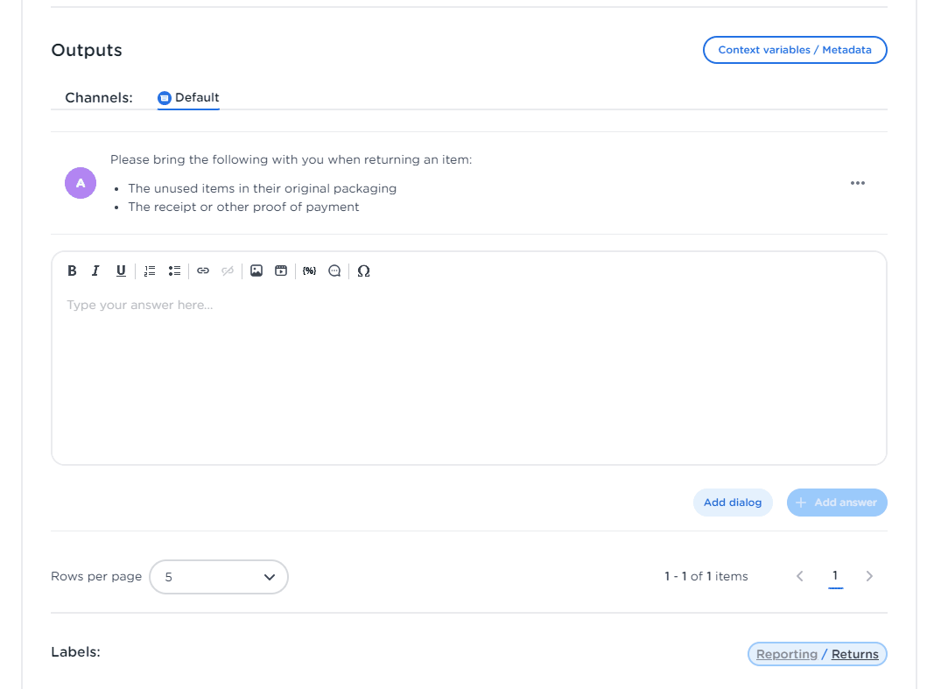Expand the Rows per page dropdown
Viewport: 948px width, 689px height.
point(219,577)
